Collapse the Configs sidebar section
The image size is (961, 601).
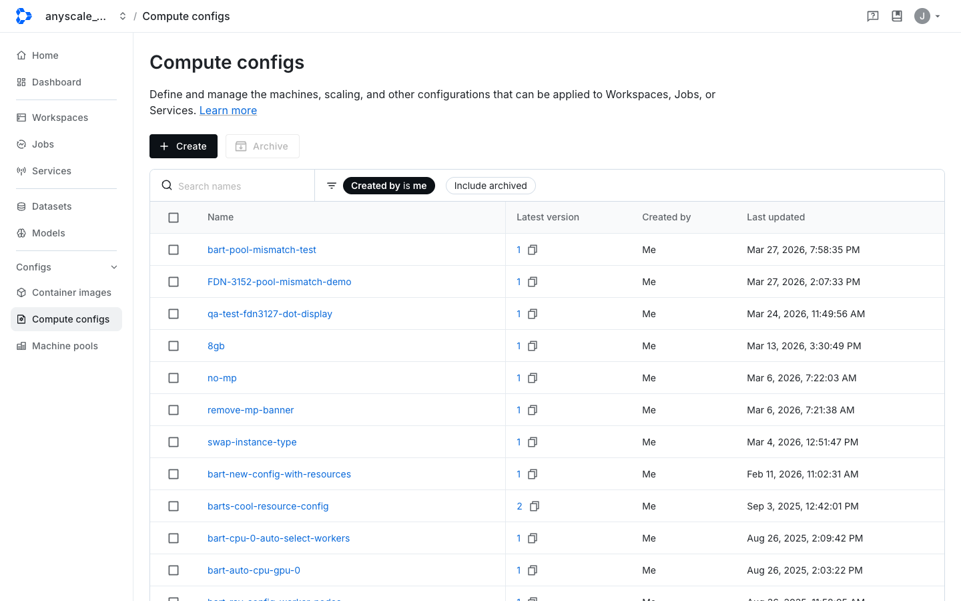point(114,267)
